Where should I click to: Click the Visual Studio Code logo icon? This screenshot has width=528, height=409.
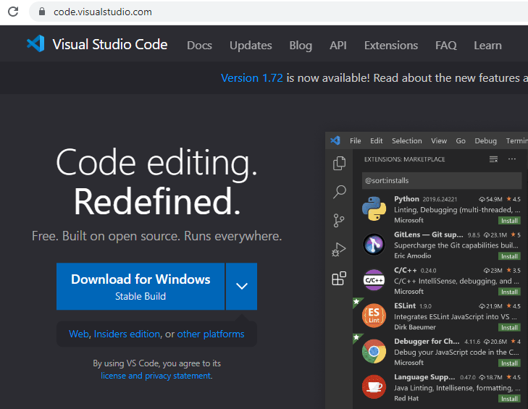pos(35,43)
